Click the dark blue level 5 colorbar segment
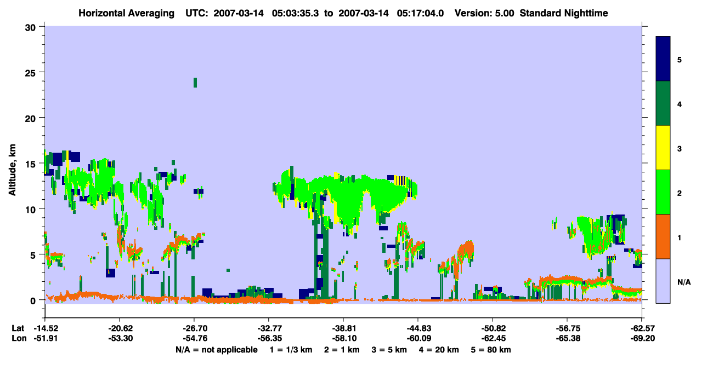Screen dimensions: 713x365 663,59
